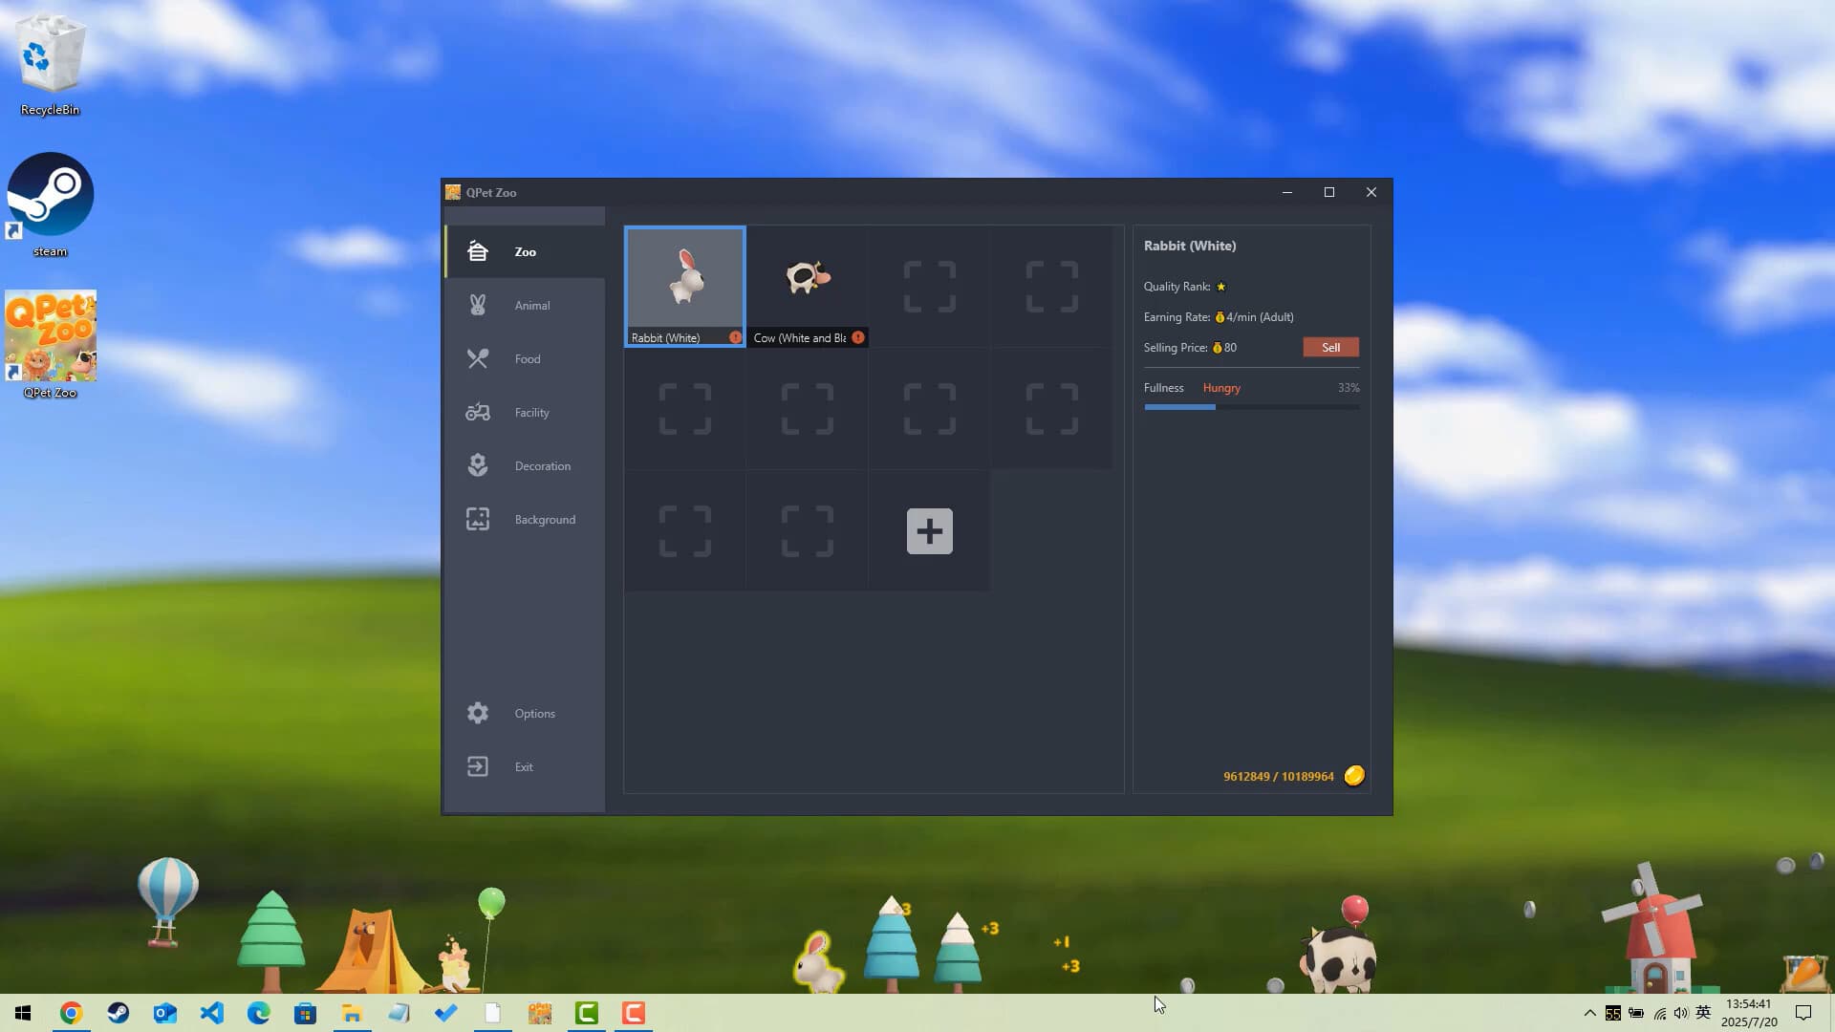Open the Background section
1835x1032 pixels.
(x=544, y=519)
